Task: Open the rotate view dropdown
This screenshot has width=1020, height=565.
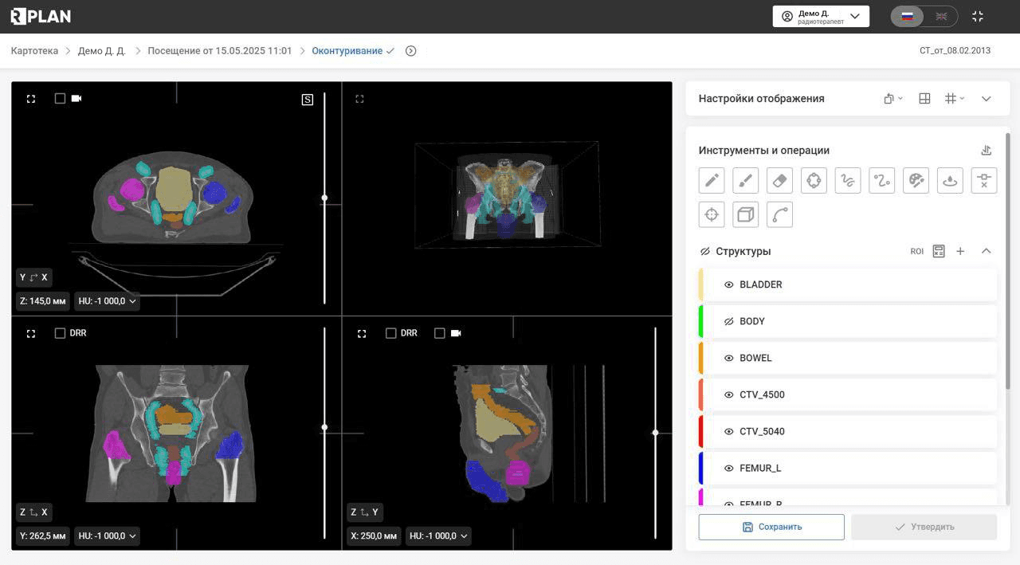Action: pos(893,99)
